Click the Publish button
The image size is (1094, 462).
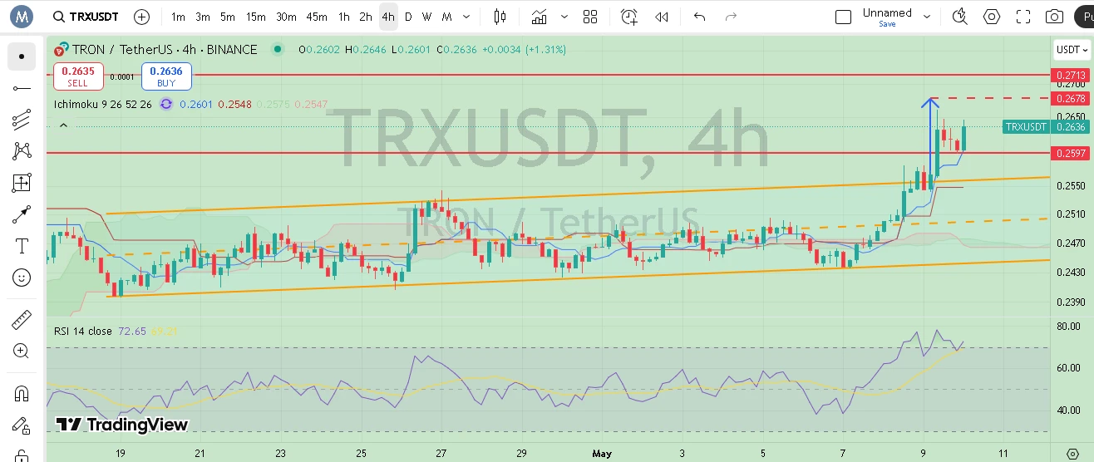[1084, 17]
